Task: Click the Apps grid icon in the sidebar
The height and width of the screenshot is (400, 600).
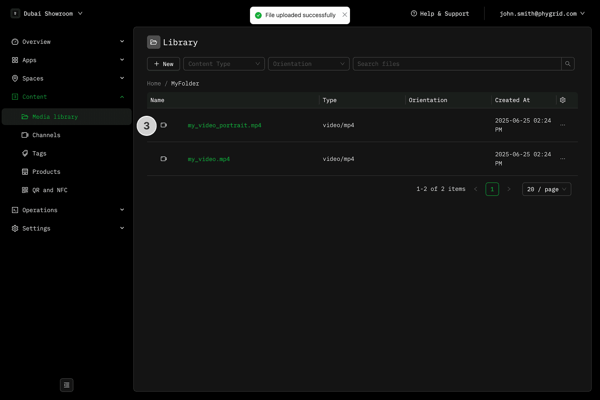Action: (15, 60)
